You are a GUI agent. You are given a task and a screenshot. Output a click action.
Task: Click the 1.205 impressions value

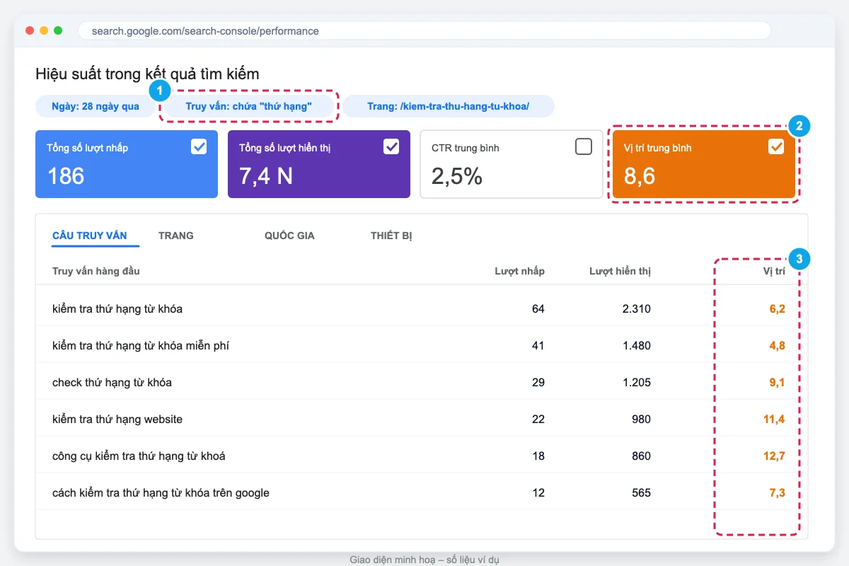637,382
